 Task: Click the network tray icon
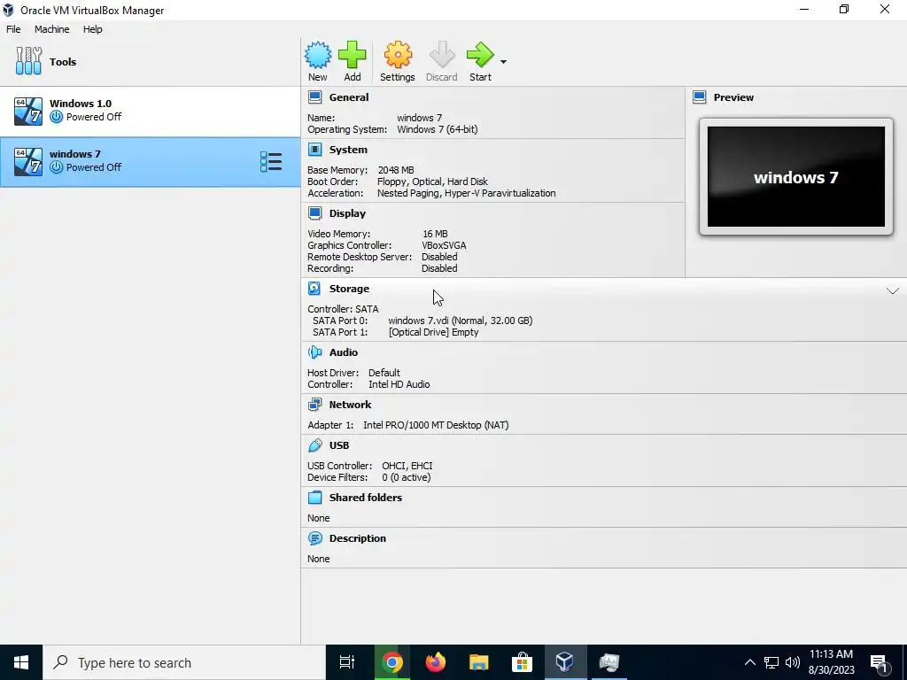click(x=771, y=662)
